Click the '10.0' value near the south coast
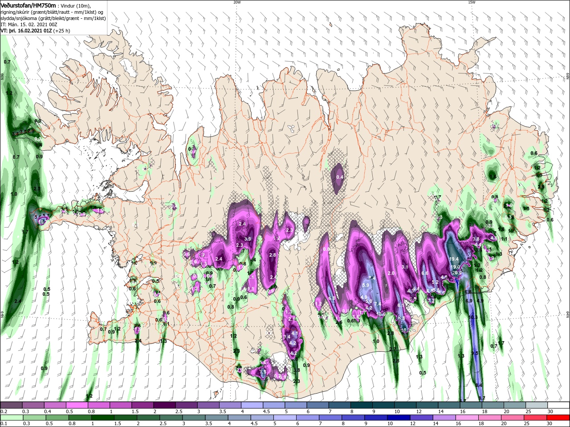 (x=381, y=314)
